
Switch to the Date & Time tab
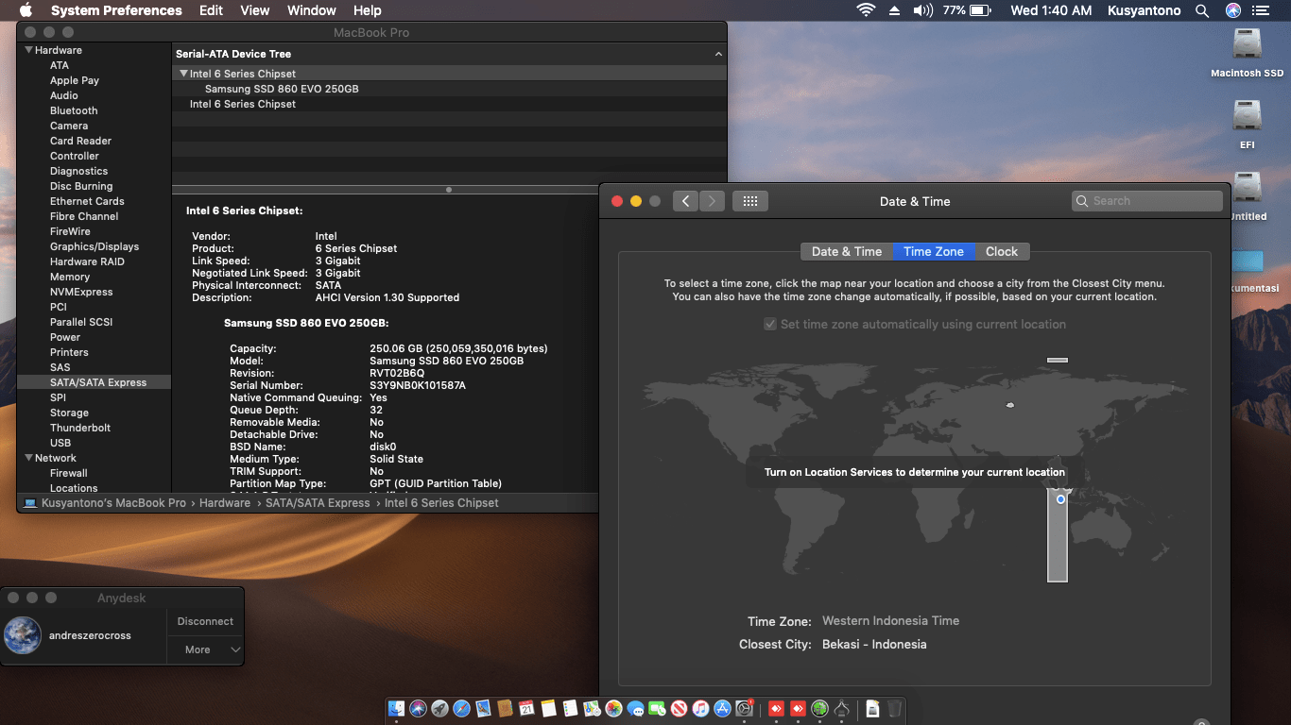pos(847,251)
